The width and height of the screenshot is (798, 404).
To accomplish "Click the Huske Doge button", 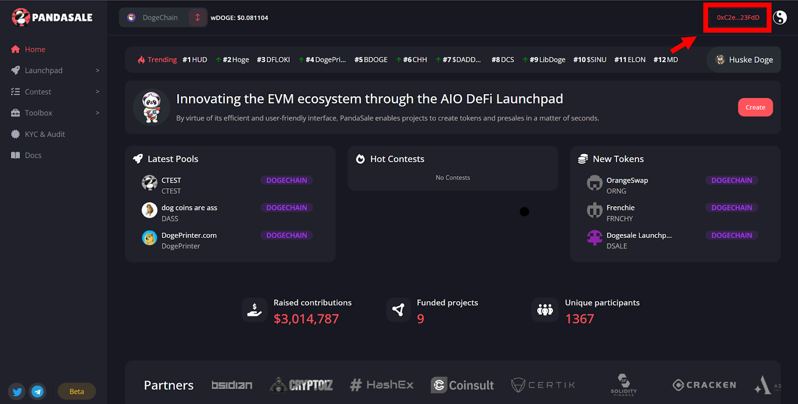I will pos(744,60).
